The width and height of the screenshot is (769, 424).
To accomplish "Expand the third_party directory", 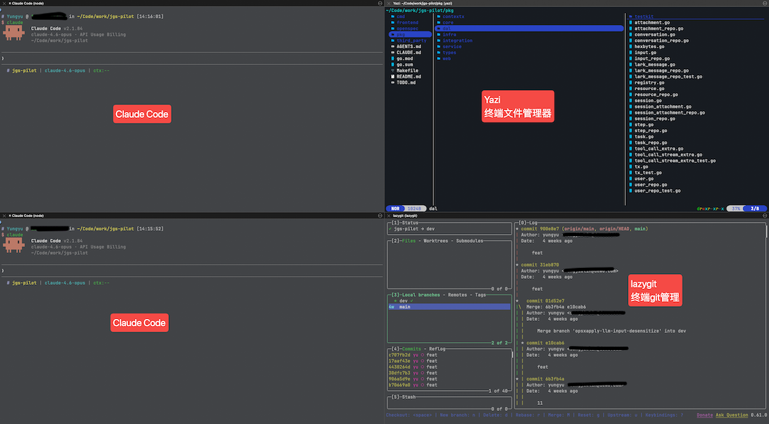I will 412,41.
